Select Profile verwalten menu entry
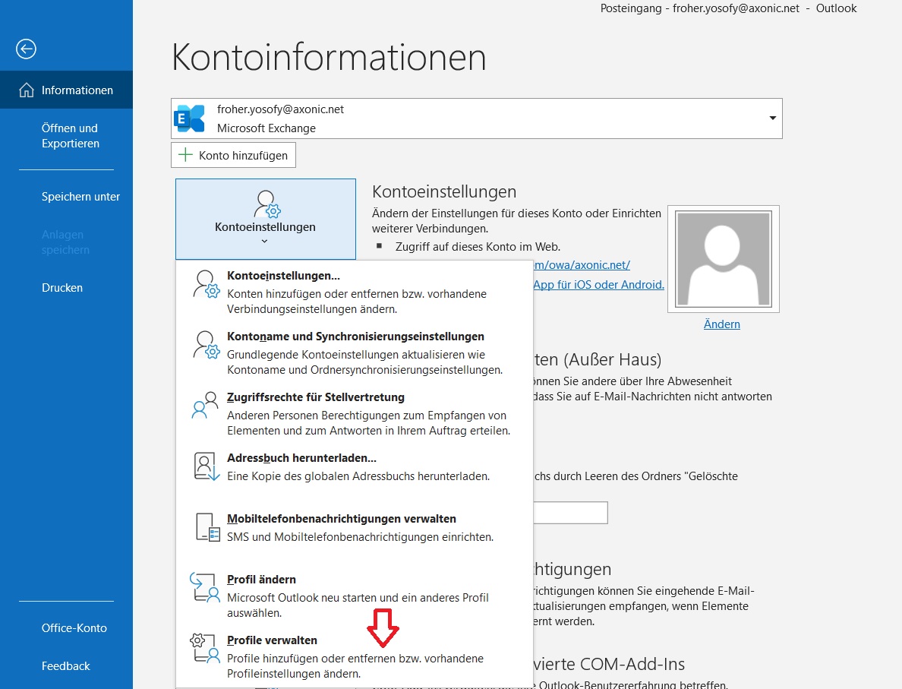Image resolution: width=902 pixels, height=689 pixels. [354, 656]
